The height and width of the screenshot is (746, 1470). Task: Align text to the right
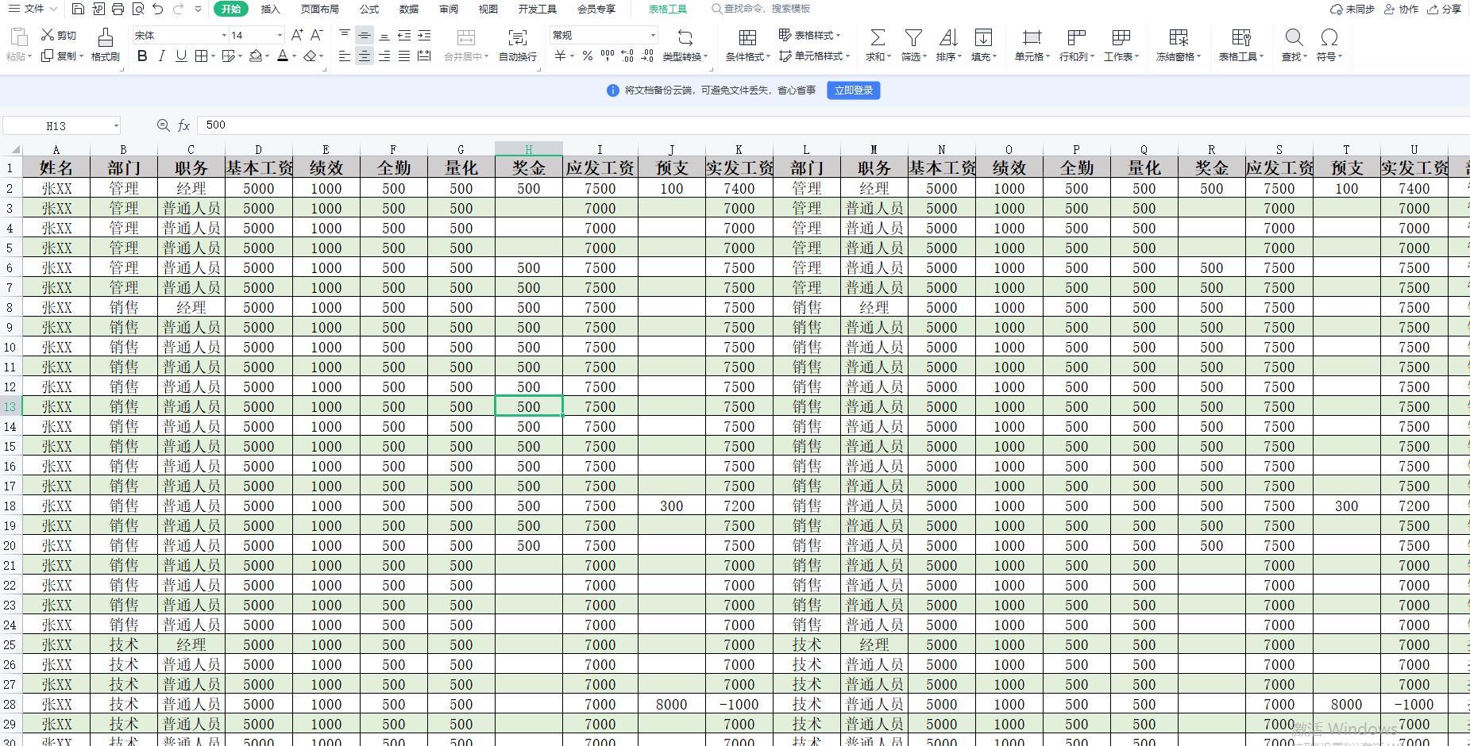coord(384,56)
